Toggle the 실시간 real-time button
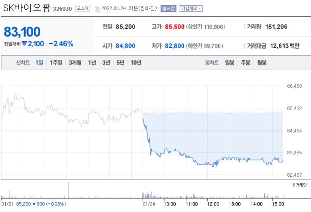The image size is (311, 212). pyautogui.click(x=168, y=9)
